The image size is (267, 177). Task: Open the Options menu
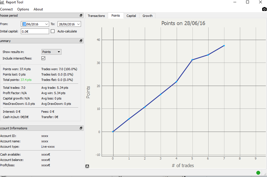point(23,9)
